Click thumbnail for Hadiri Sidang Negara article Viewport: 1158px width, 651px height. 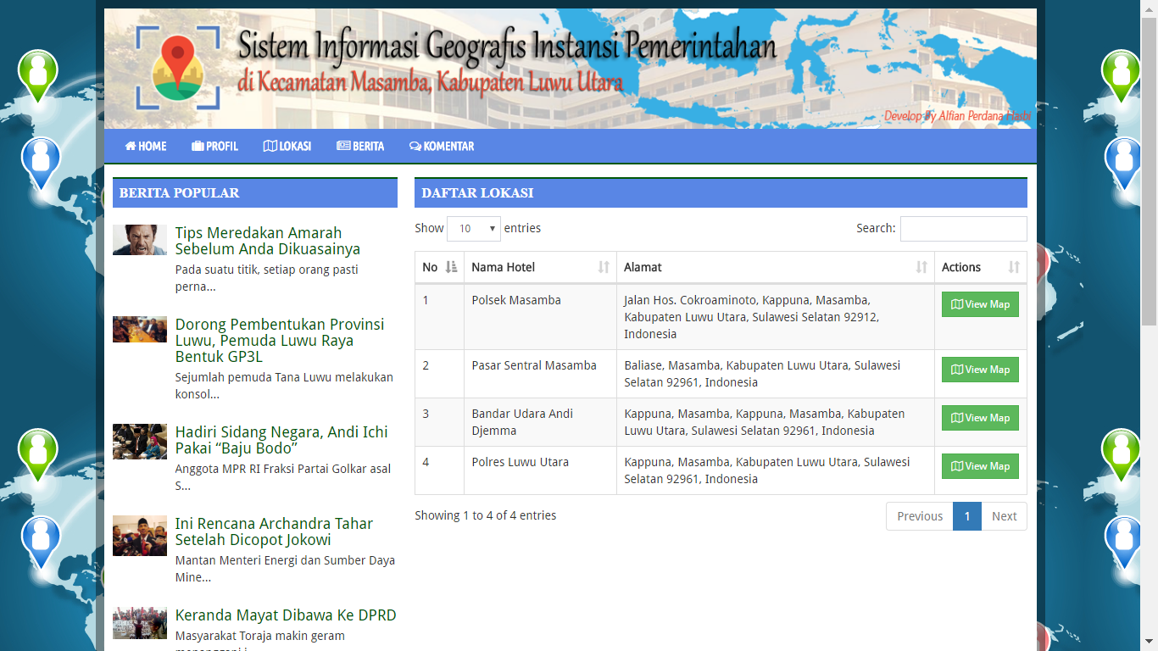click(x=140, y=442)
